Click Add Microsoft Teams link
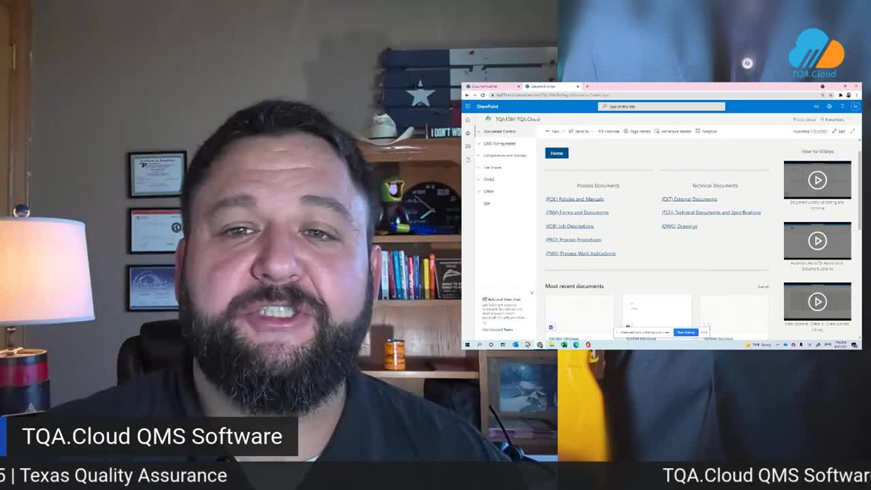871x490 pixels. [497, 329]
